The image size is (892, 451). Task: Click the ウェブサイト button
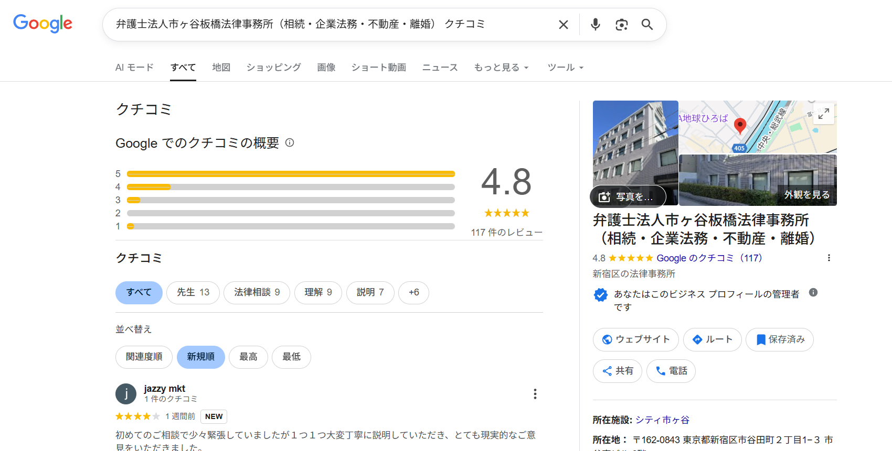635,339
